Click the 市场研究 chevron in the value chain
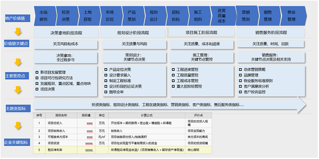319x159 pixels. (x=45, y=16)
